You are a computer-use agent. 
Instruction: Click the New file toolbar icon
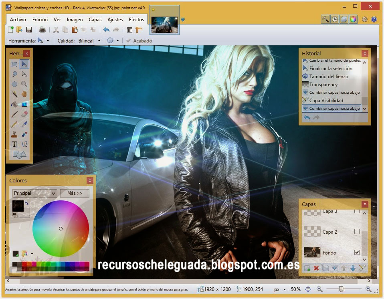tap(10, 30)
